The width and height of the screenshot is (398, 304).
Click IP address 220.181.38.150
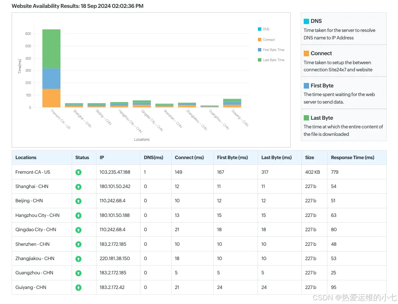click(x=115, y=258)
